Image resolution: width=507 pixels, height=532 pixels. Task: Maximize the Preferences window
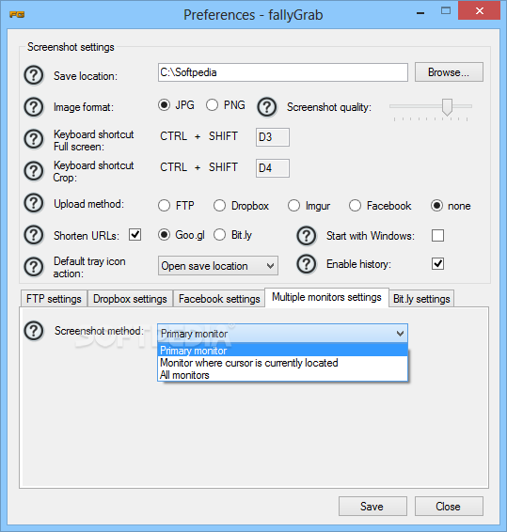click(446, 11)
